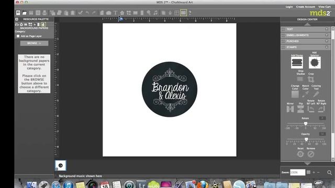Viewport: 335px width, 188px height.
Task: Click the fit-page square beside Zoom
Action: (x=308, y=172)
